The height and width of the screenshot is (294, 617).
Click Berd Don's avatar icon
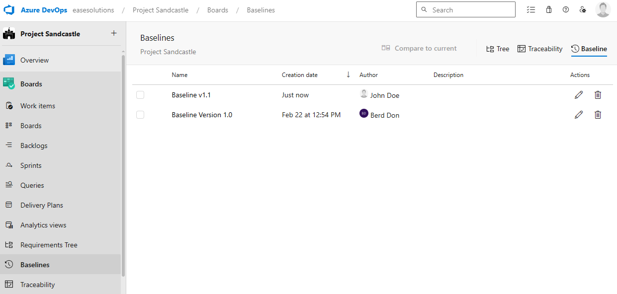coord(364,113)
